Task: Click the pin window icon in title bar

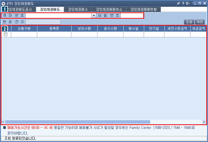Action: tap(178, 3)
